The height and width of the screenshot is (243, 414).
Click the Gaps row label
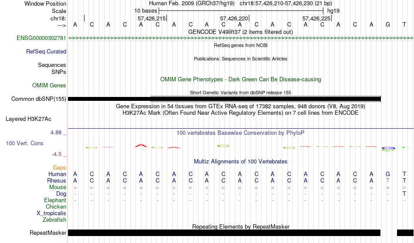tap(59, 168)
